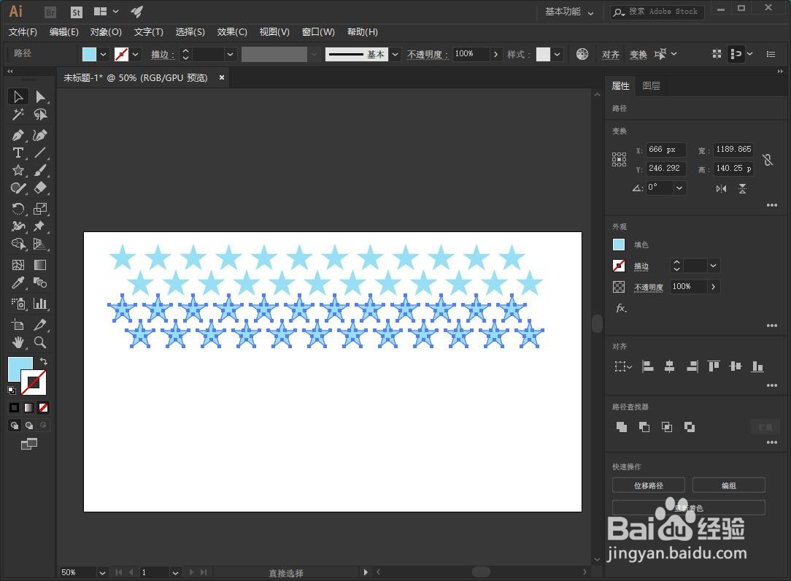Click 变换 in the control bar
Image resolution: width=791 pixels, height=581 pixels.
pyautogui.click(x=638, y=55)
